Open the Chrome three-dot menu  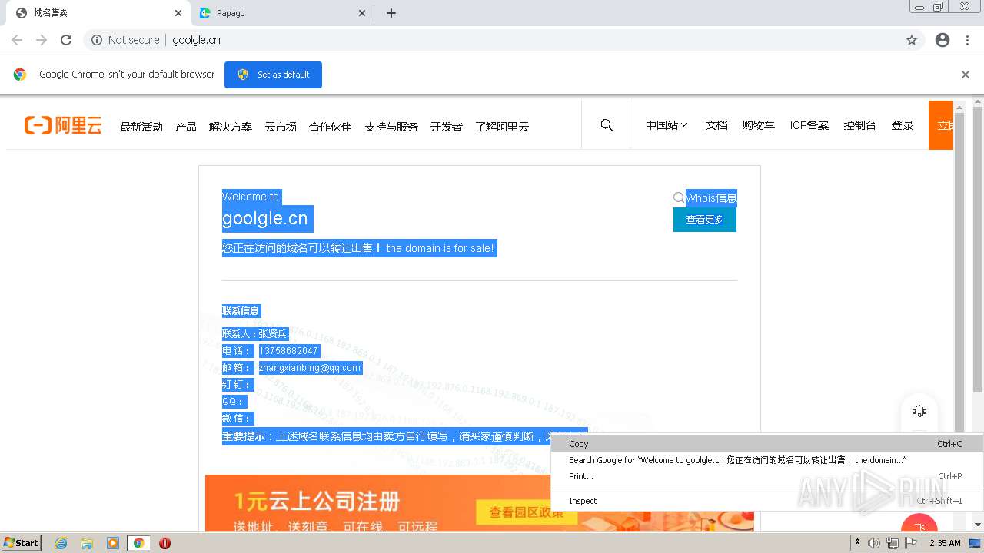(967, 40)
